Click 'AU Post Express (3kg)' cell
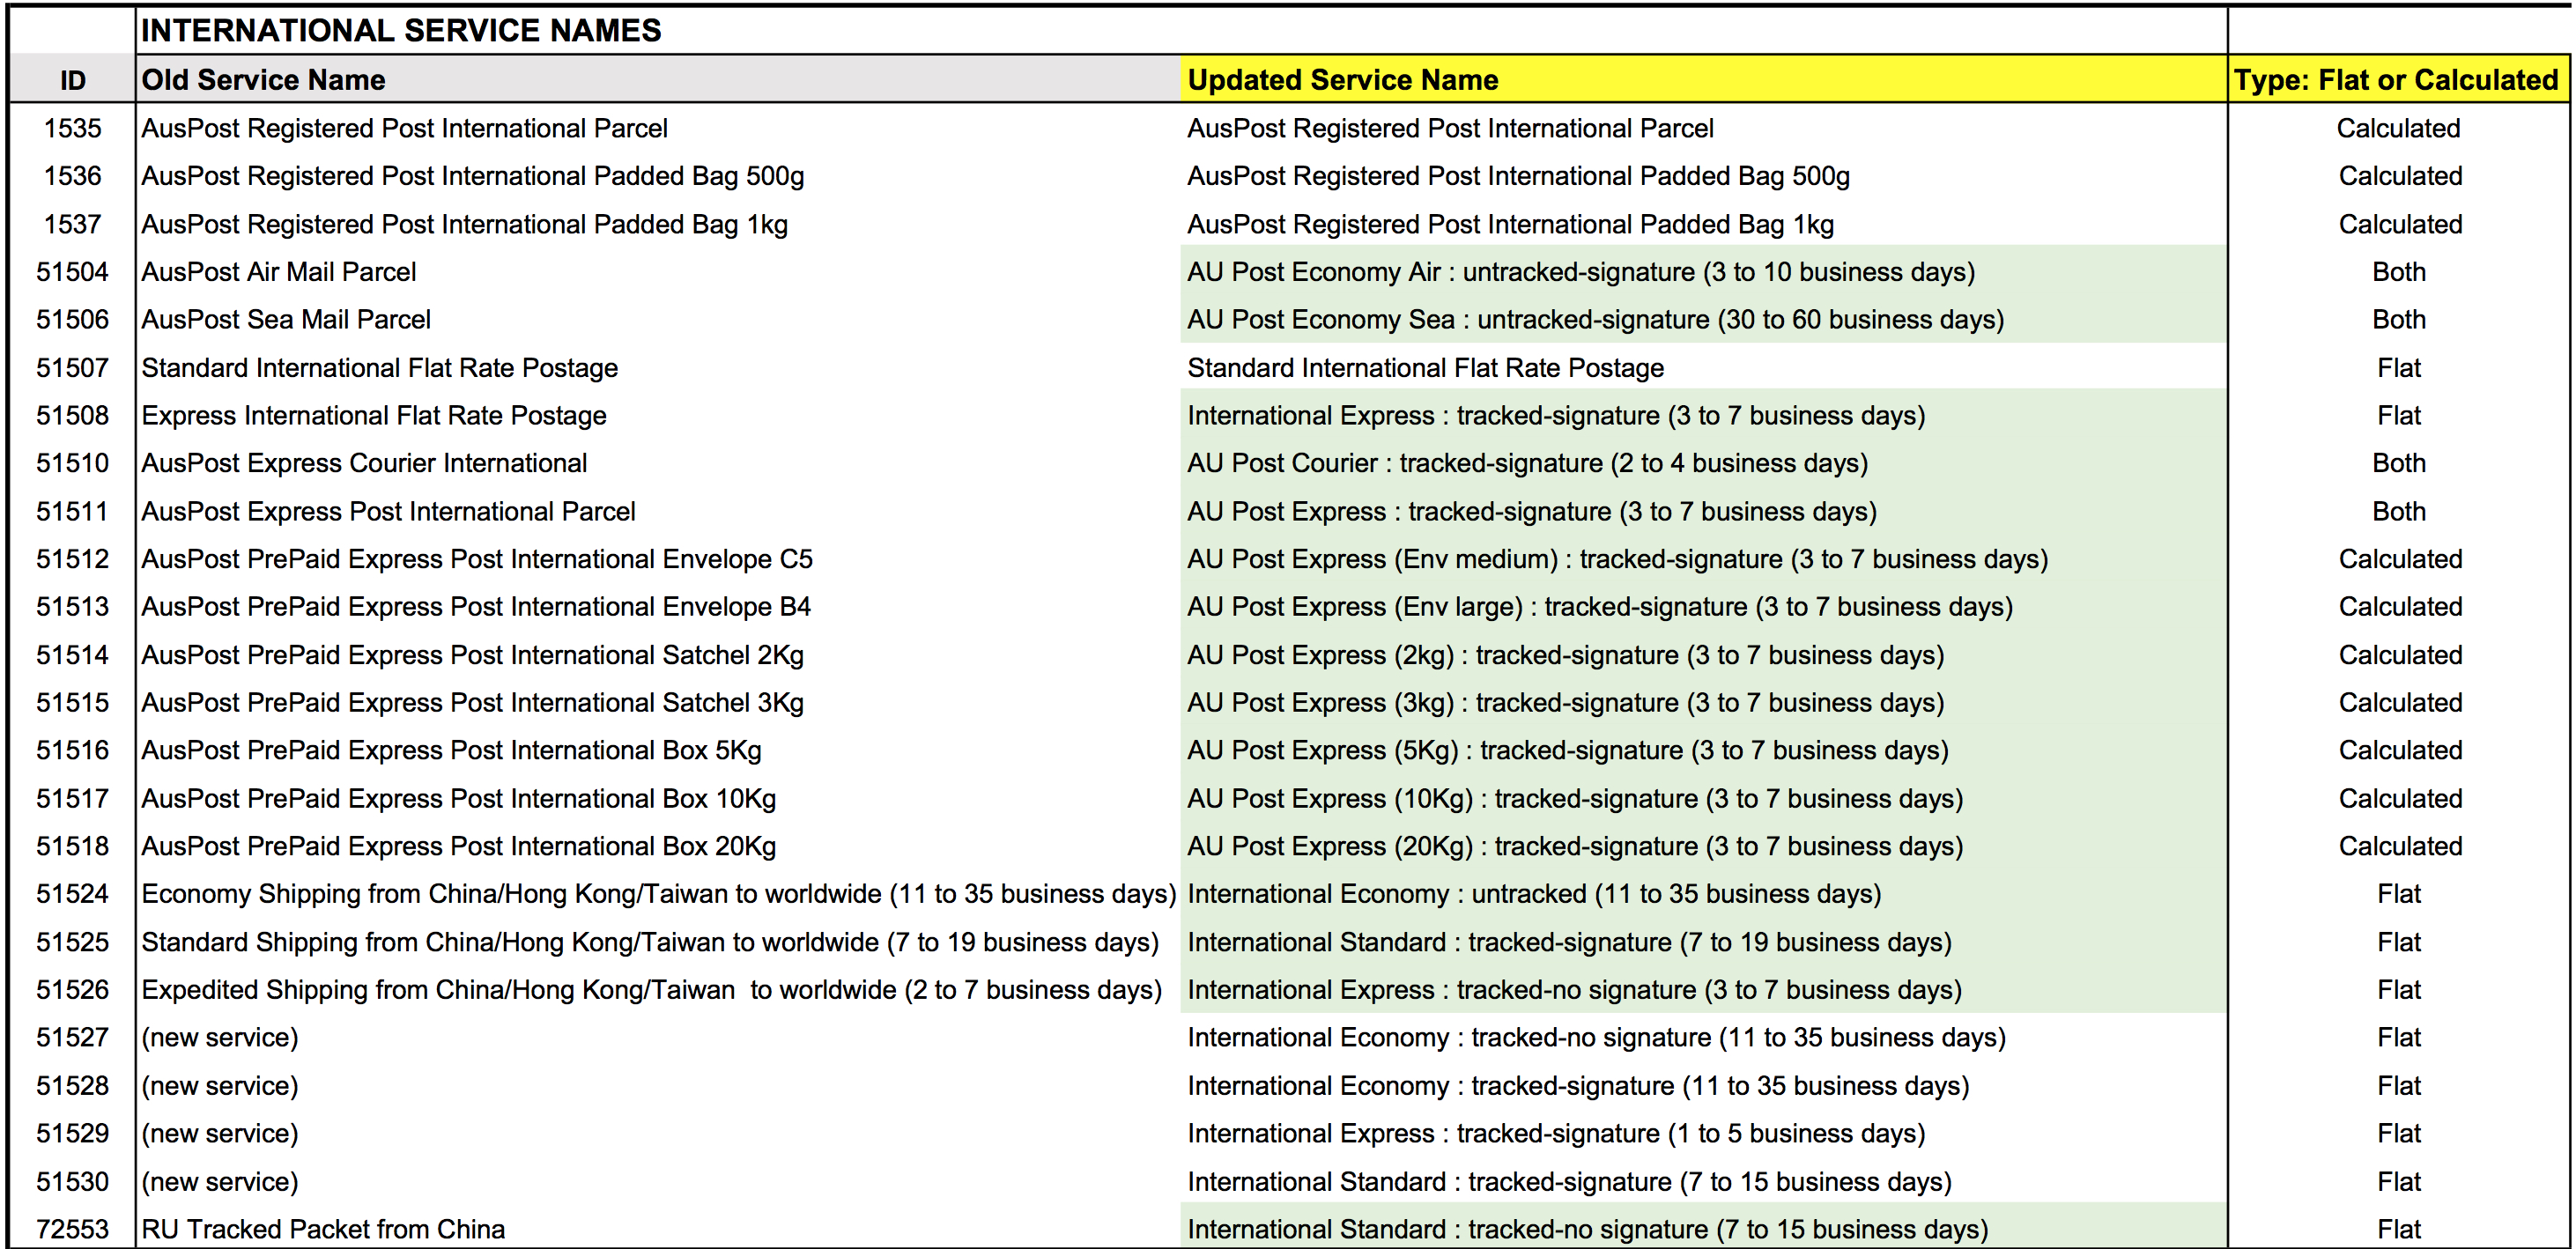The width and height of the screenshot is (2576, 1249). [x=1565, y=703]
